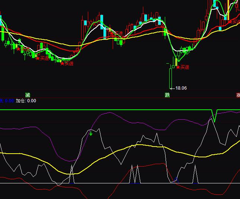Click the leftmost cyan candlestick in the price chart
Viewport: 240px width, 199px height.
1,19
